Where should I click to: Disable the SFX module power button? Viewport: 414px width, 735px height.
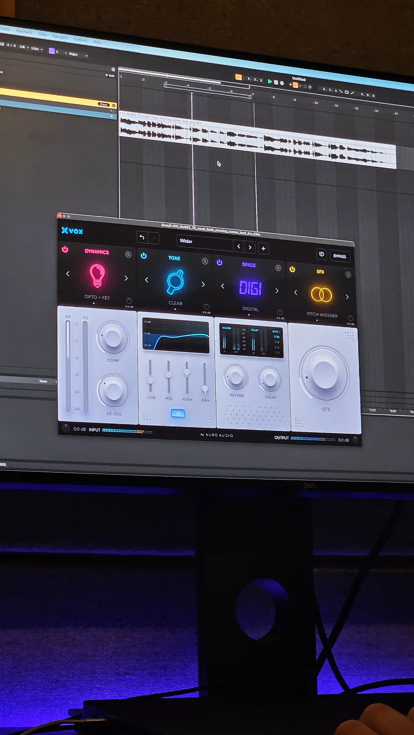click(x=292, y=269)
